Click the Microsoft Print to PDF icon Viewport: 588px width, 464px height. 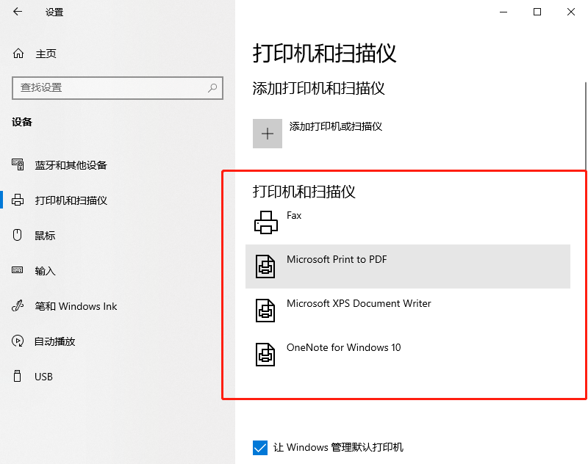click(x=265, y=267)
